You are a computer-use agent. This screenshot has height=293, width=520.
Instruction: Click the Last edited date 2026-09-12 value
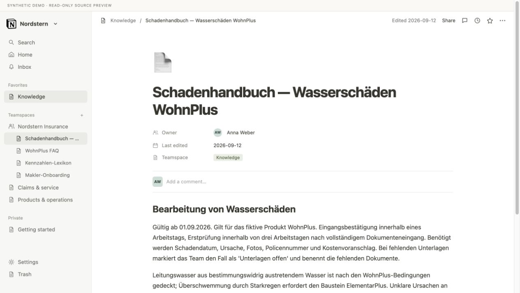[x=227, y=145]
